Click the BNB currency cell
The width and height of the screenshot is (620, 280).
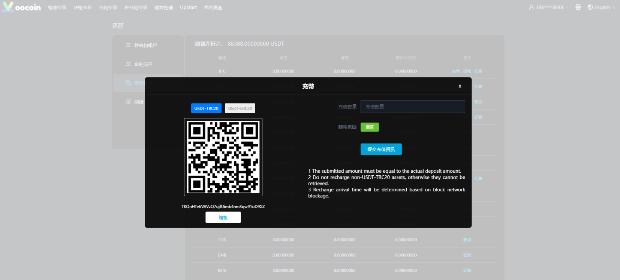coord(222,255)
